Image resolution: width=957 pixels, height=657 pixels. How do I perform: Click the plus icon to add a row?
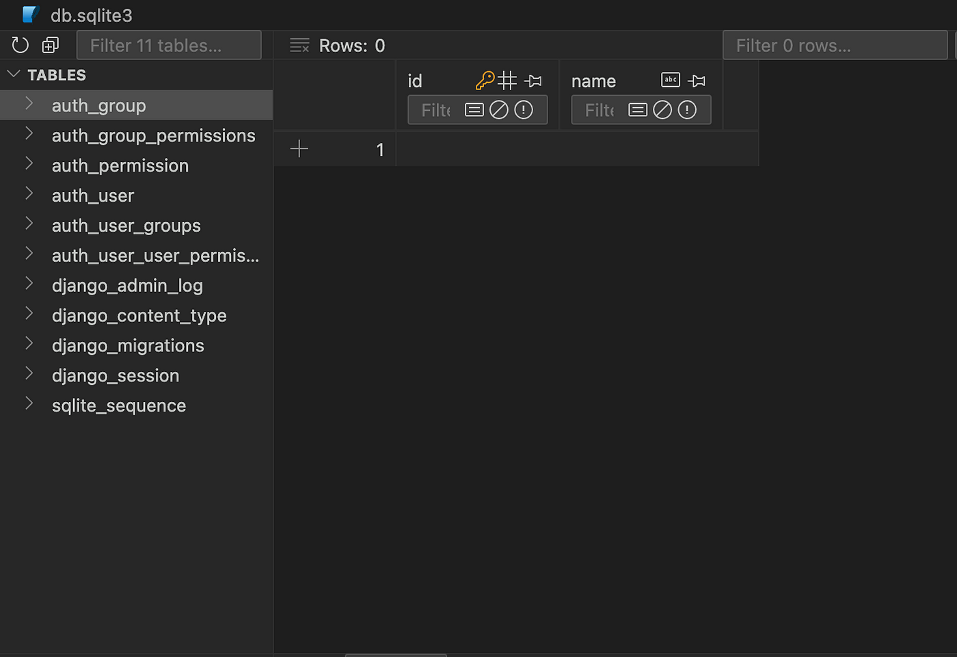tap(299, 148)
